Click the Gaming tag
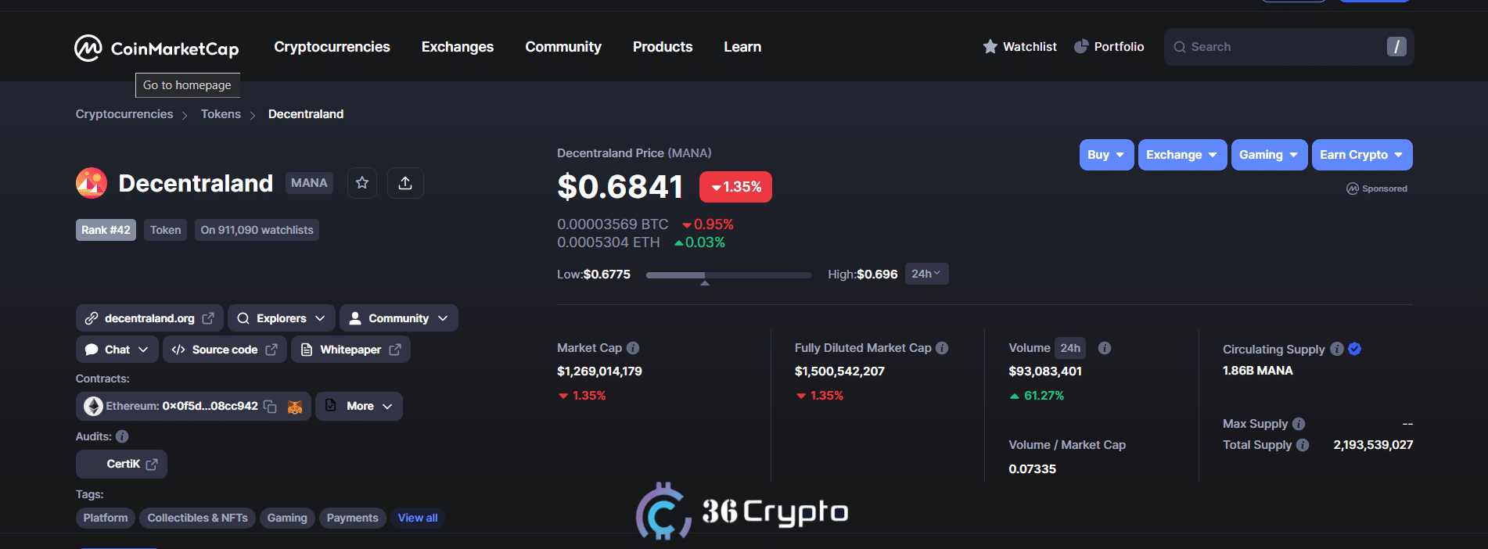 point(287,518)
